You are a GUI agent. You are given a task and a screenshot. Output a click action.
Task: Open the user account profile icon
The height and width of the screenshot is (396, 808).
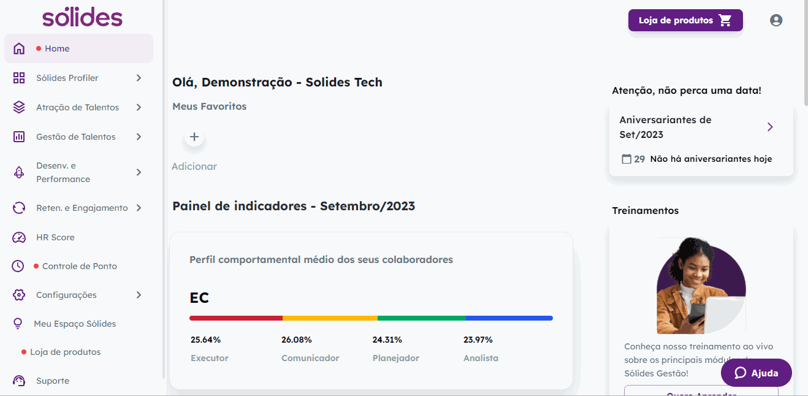(x=776, y=20)
